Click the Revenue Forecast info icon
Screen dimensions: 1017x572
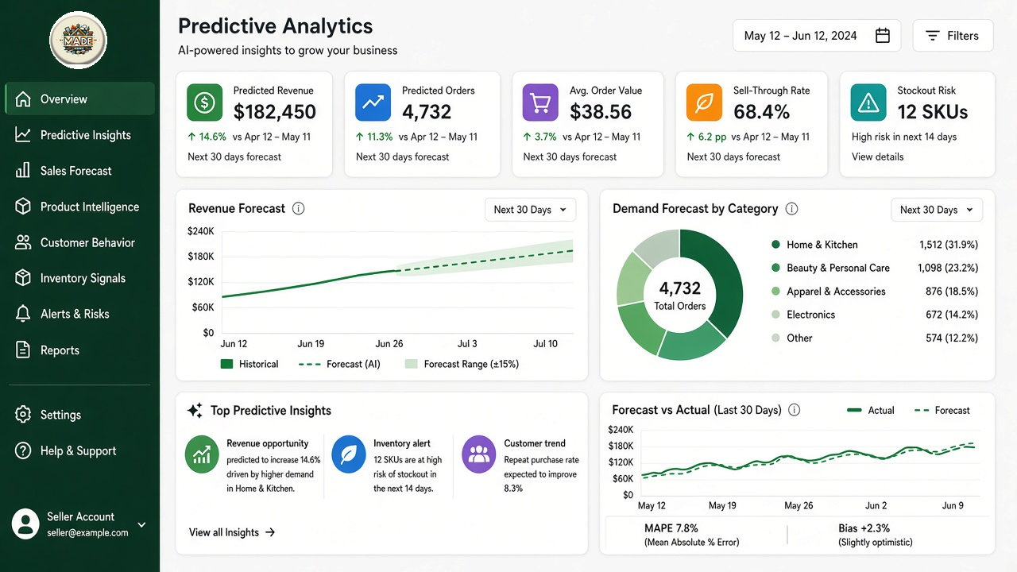299,209
